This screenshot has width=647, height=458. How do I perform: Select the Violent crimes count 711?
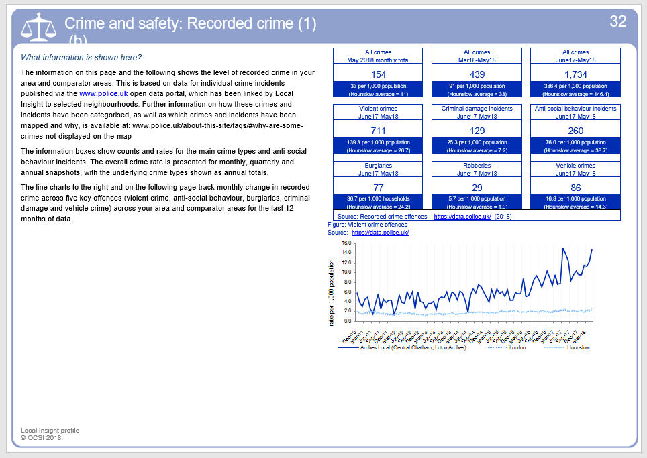pyautogui.click(x=378, y=131)
